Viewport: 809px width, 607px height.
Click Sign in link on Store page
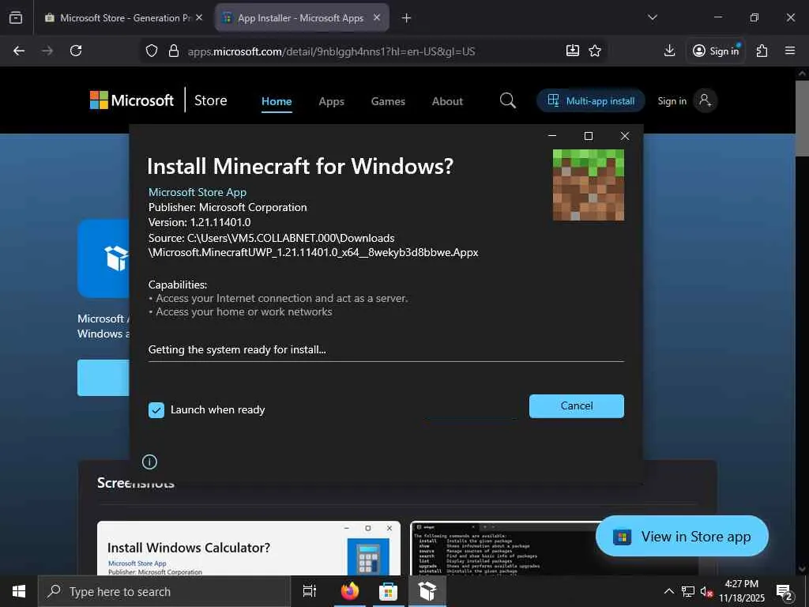pos(672,100)
